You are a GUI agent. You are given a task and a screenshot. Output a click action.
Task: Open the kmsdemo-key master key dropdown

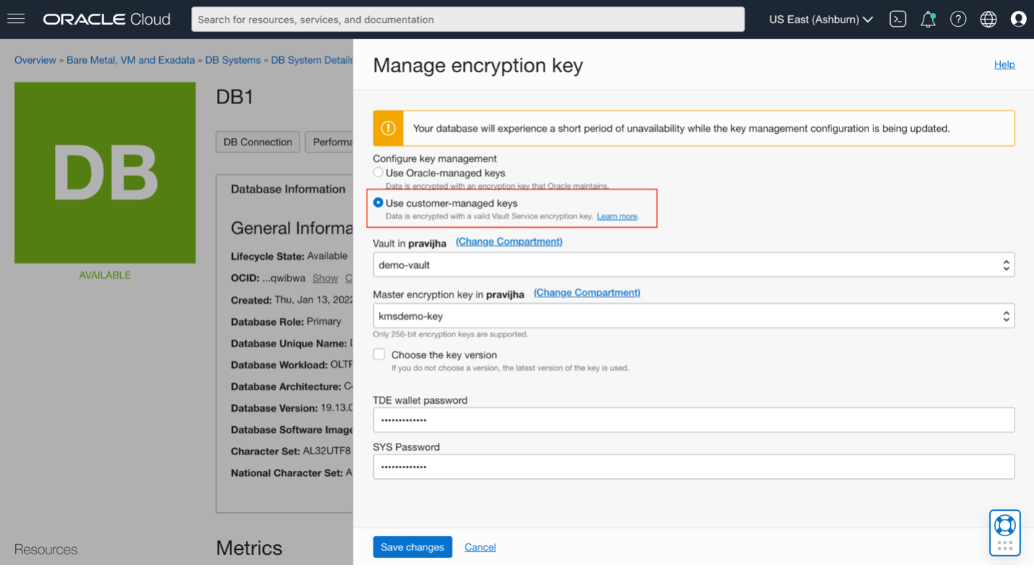pyautogui.click(x=693, y=315)
